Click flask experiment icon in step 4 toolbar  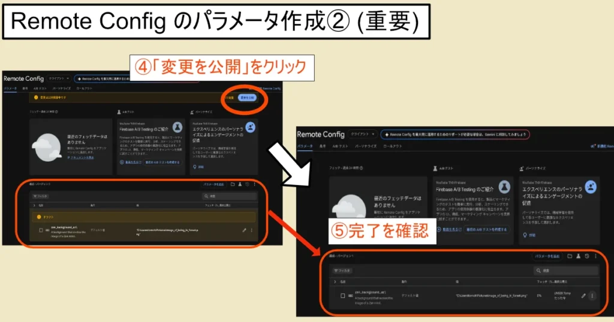click(240, 184)
